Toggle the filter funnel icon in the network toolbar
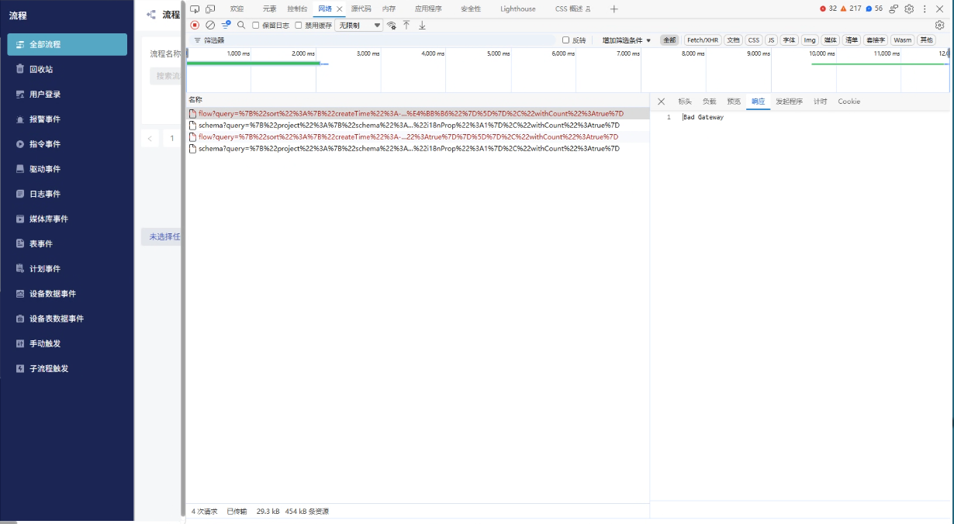This screenshot has height=524, width=954. tap(226, 25)
